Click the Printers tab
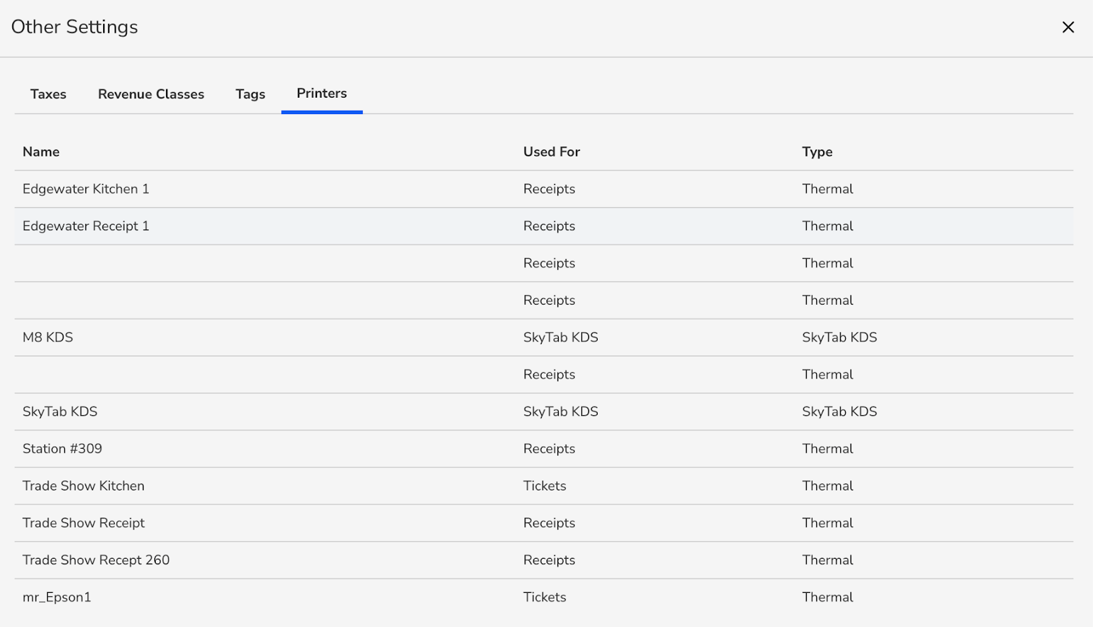Viewport: 1093px width, 627px height. coord(322,94)
